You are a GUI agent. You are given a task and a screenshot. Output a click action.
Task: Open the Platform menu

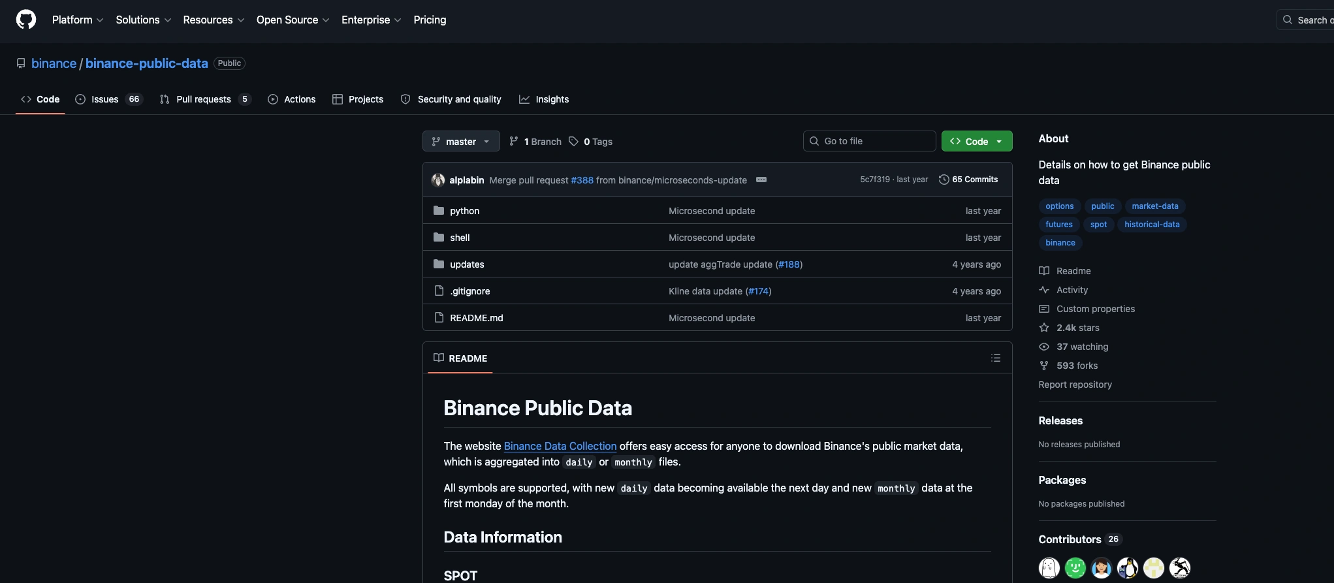(x=78, y=20)
